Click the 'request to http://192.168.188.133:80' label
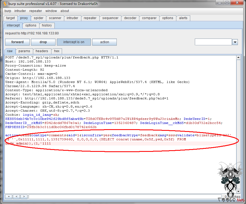The width and height of the screenshot is (246, 204). pyautogui.click(x=32, y=33)
